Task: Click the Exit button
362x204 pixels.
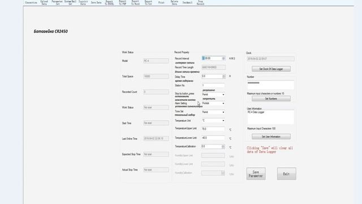Action: pyautogui.click(x=287, y=174)
